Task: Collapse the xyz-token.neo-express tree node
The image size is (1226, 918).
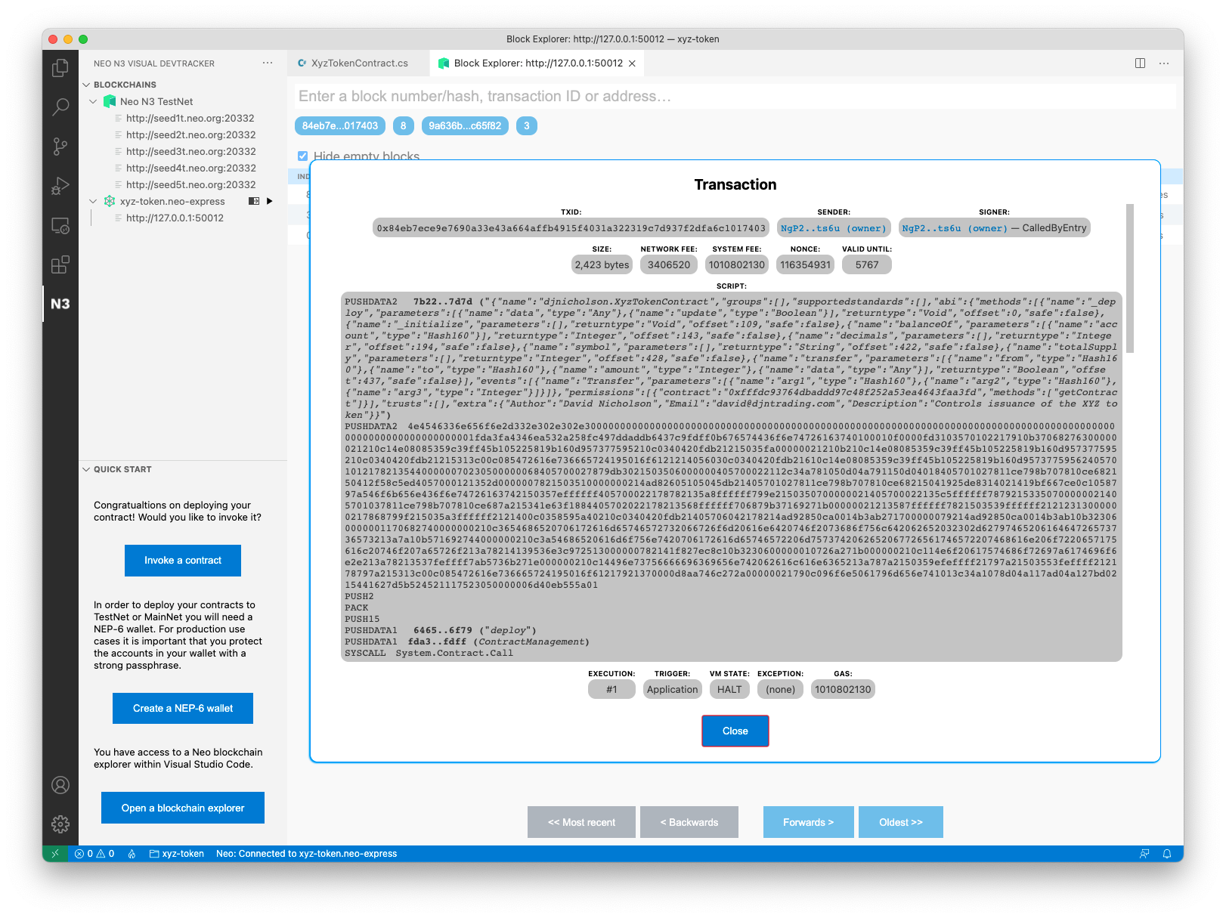Action: pyautogui.click(x=93, y=201)
